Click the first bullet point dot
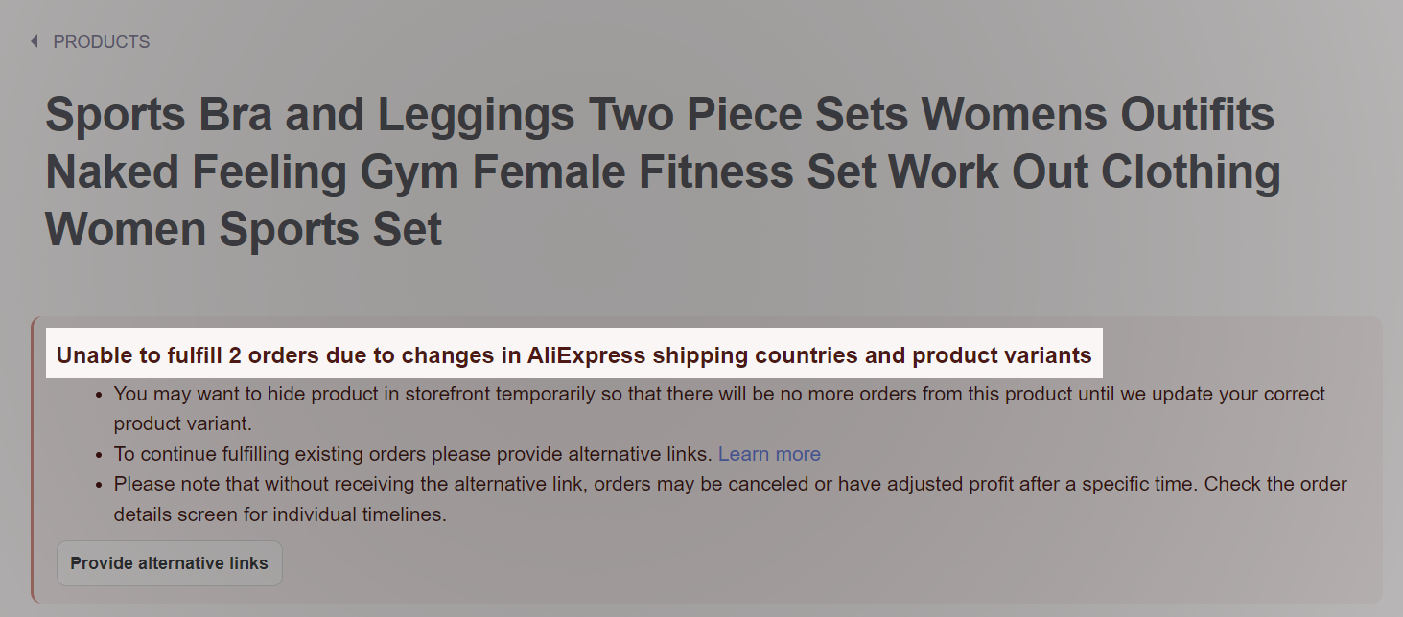 click(99, 394)
